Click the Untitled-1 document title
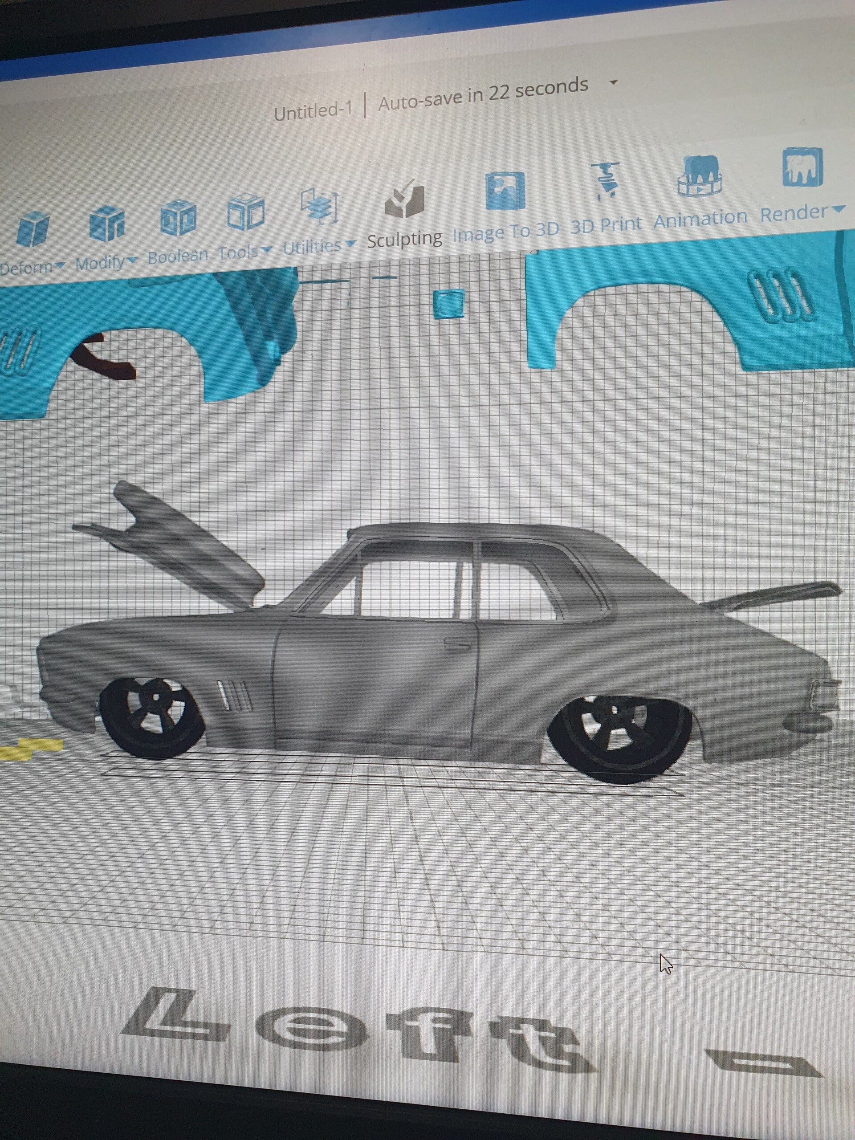This screenshot has height=1140, width=855. [313, 111]
